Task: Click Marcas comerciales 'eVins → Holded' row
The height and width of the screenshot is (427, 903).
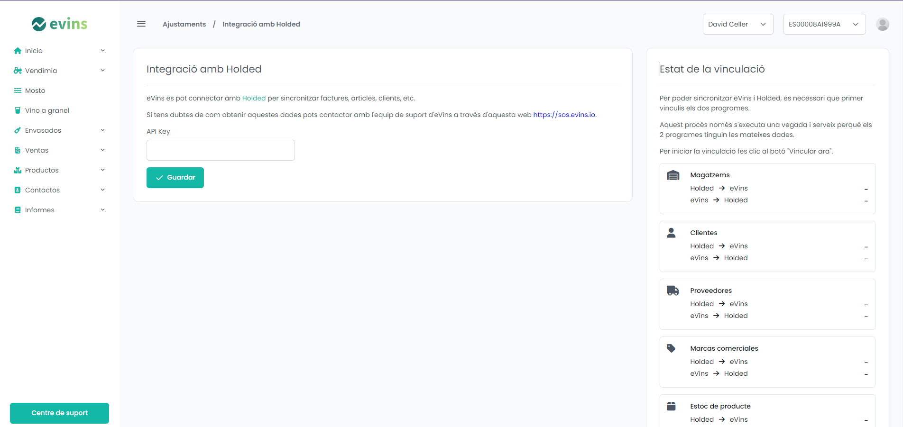Action: 779,373
